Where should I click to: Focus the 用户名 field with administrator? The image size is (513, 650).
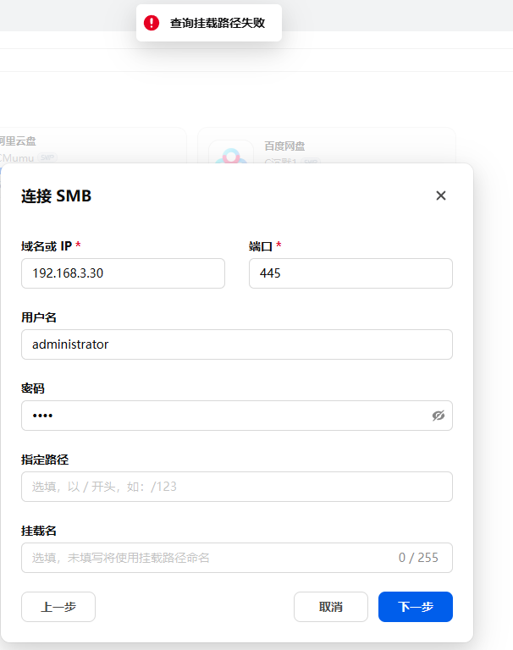point(237,344)
